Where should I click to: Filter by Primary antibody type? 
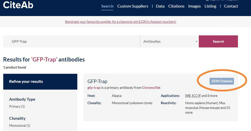click(17, 106)
